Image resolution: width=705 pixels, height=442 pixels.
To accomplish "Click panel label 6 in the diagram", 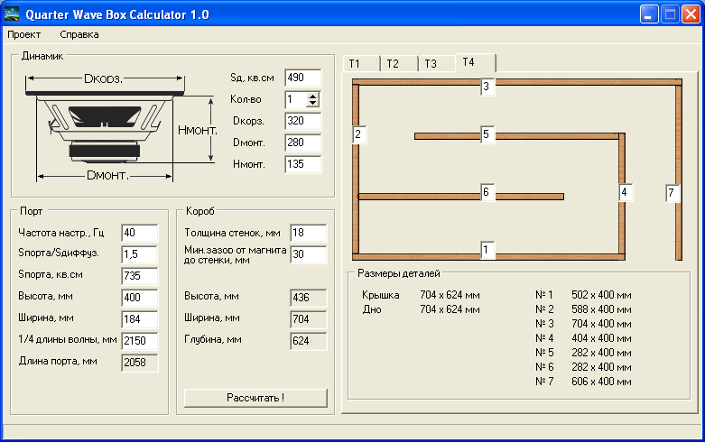I will [487, 192].
